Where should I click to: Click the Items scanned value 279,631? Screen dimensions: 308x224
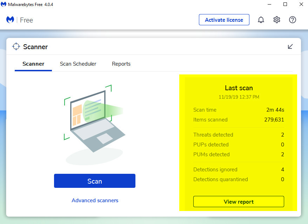274,120
